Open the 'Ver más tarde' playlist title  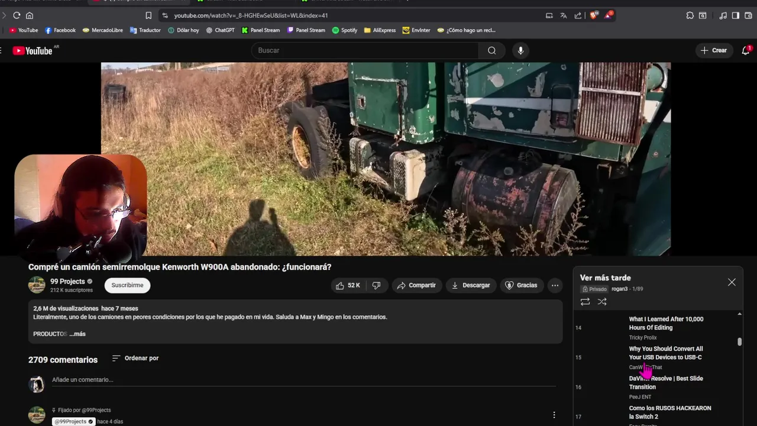coord(605,277)
